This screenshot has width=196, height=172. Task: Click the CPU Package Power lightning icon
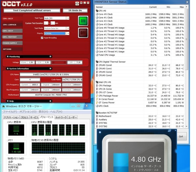[97, 96]
